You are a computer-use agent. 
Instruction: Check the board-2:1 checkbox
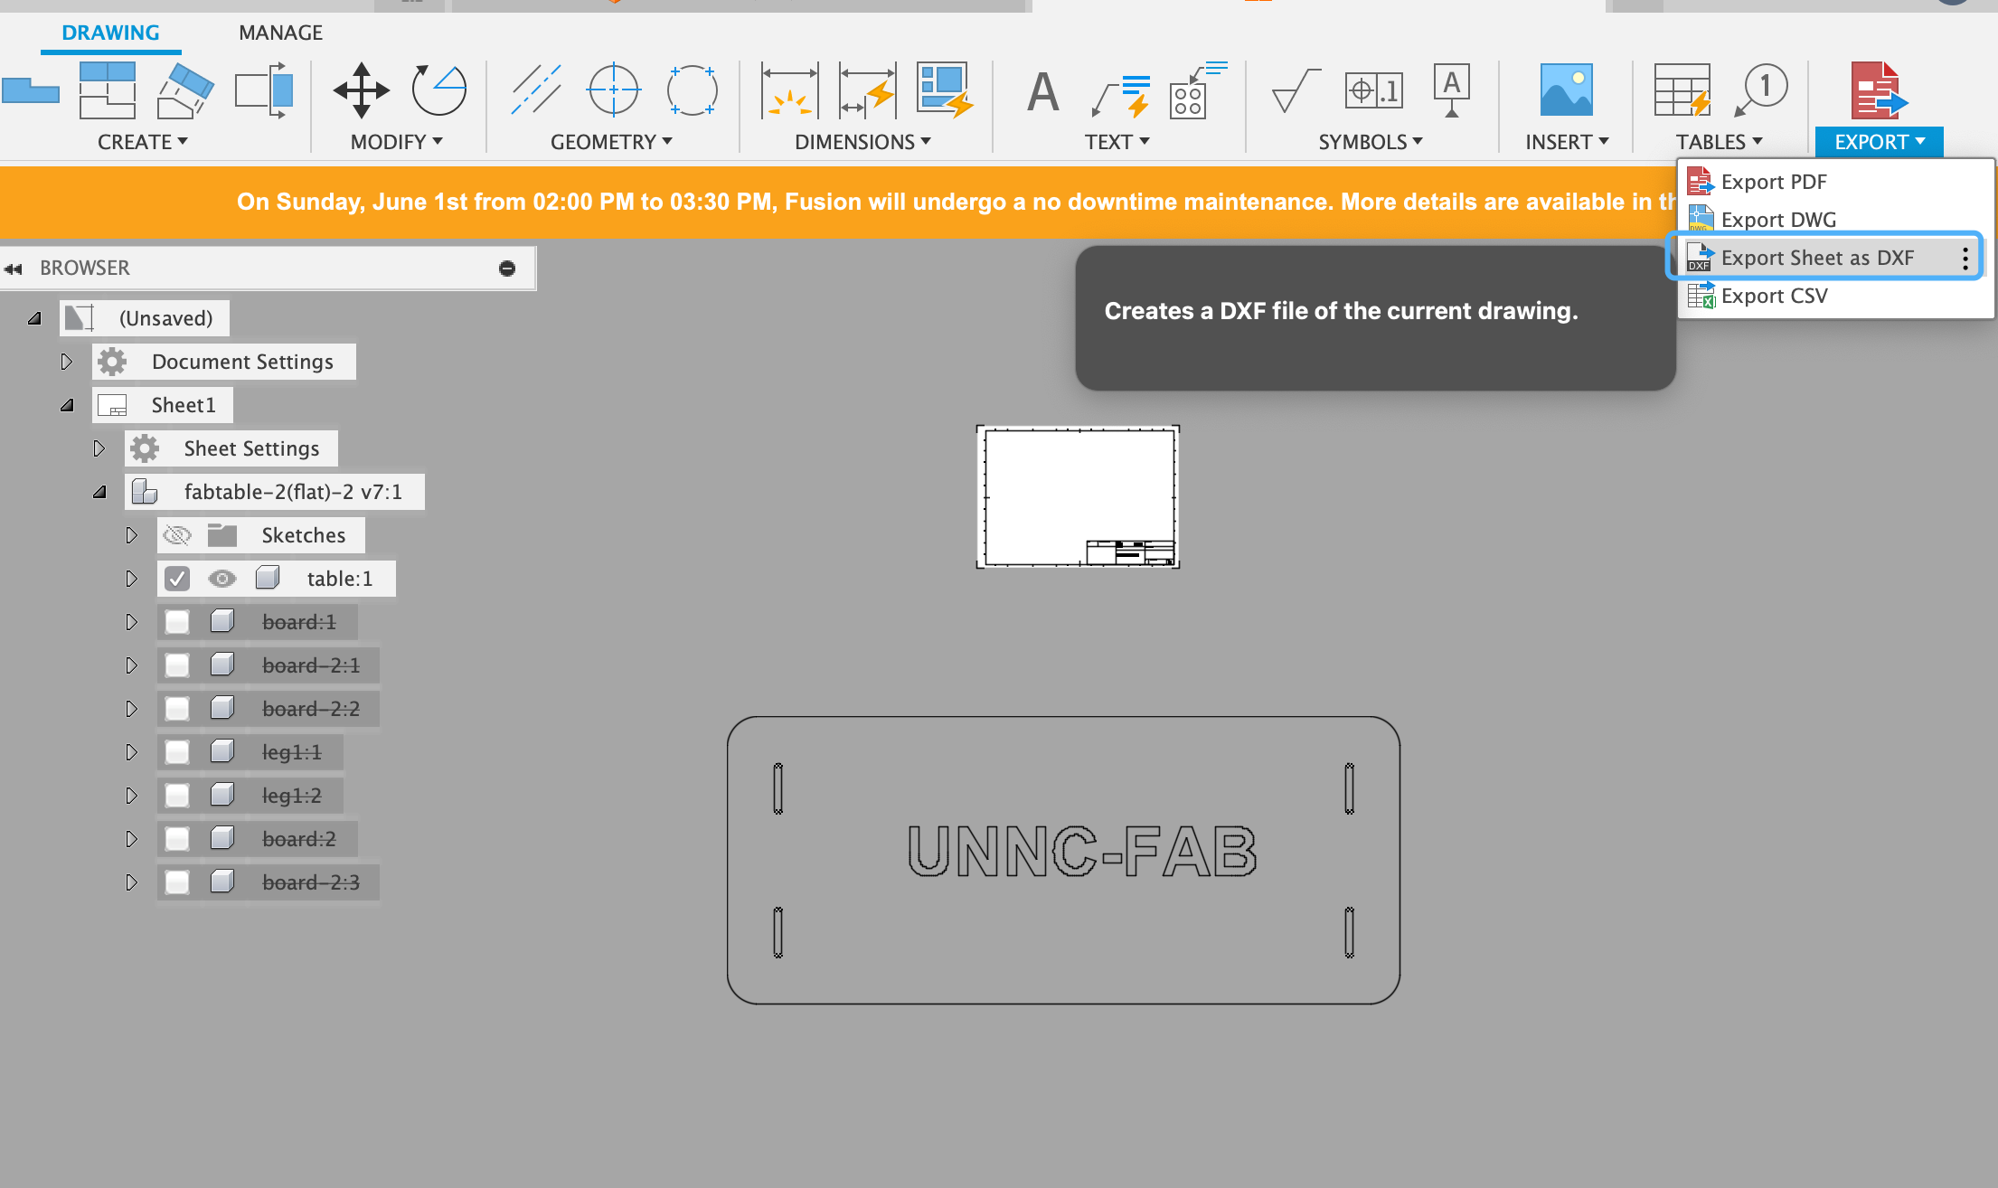click(x=177, y=665)
